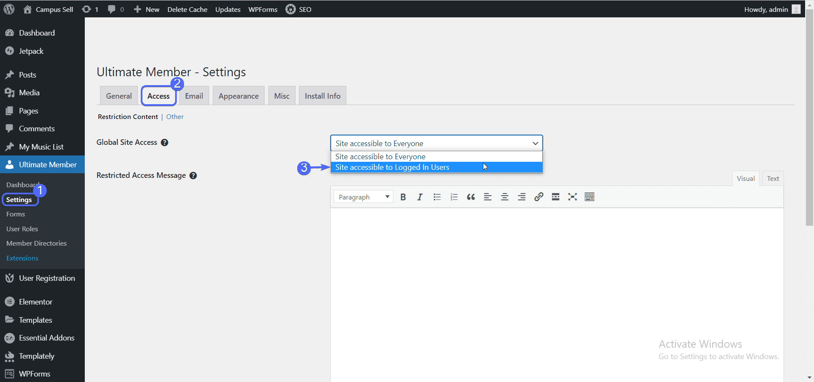
Task: Open Forms submenu item
Action: [x=16, y=214]
